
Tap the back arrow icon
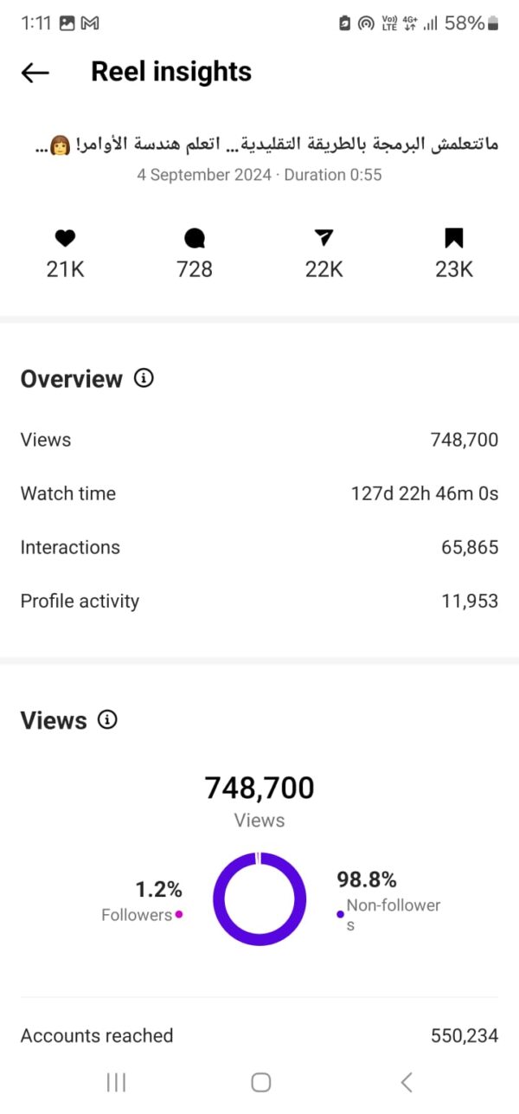[35, 73]
